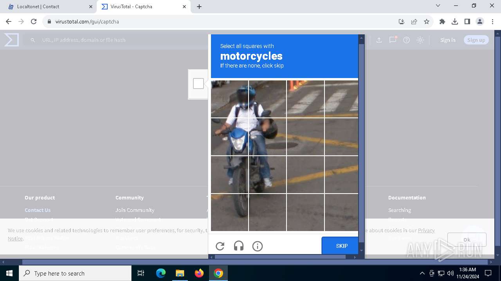Click the cookie banner Ok button
Viewport: 501px width, 281px height.
click(x=467, y=240)
